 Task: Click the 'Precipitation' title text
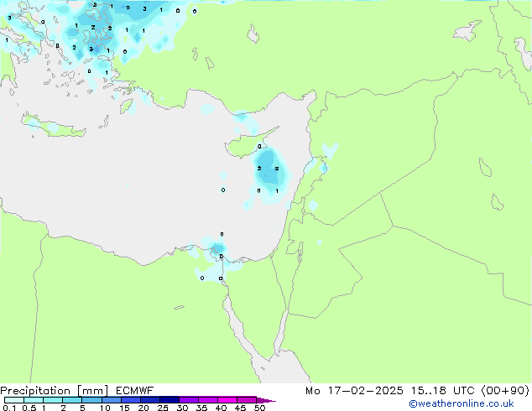[35, 391]
